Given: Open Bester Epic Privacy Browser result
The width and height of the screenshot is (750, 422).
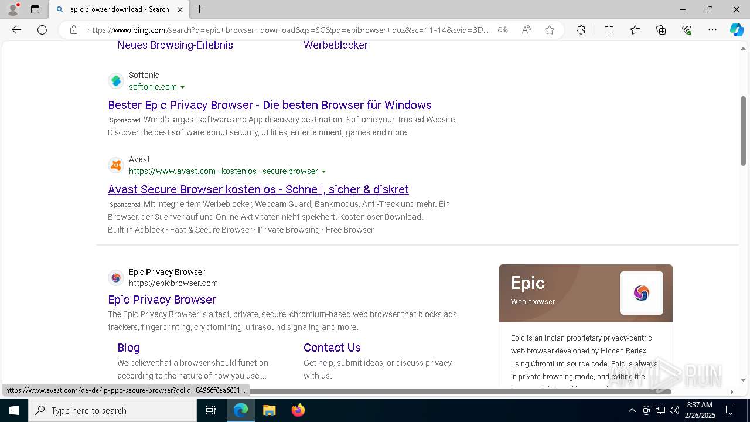Looking at the screenshot, I should pos(270,105).
